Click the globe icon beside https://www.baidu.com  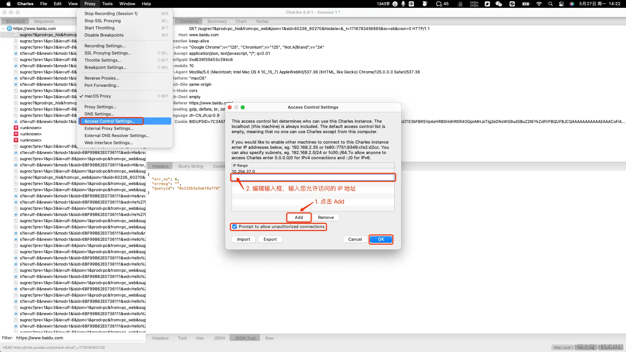pyautogui.click(x=9, y=28)
